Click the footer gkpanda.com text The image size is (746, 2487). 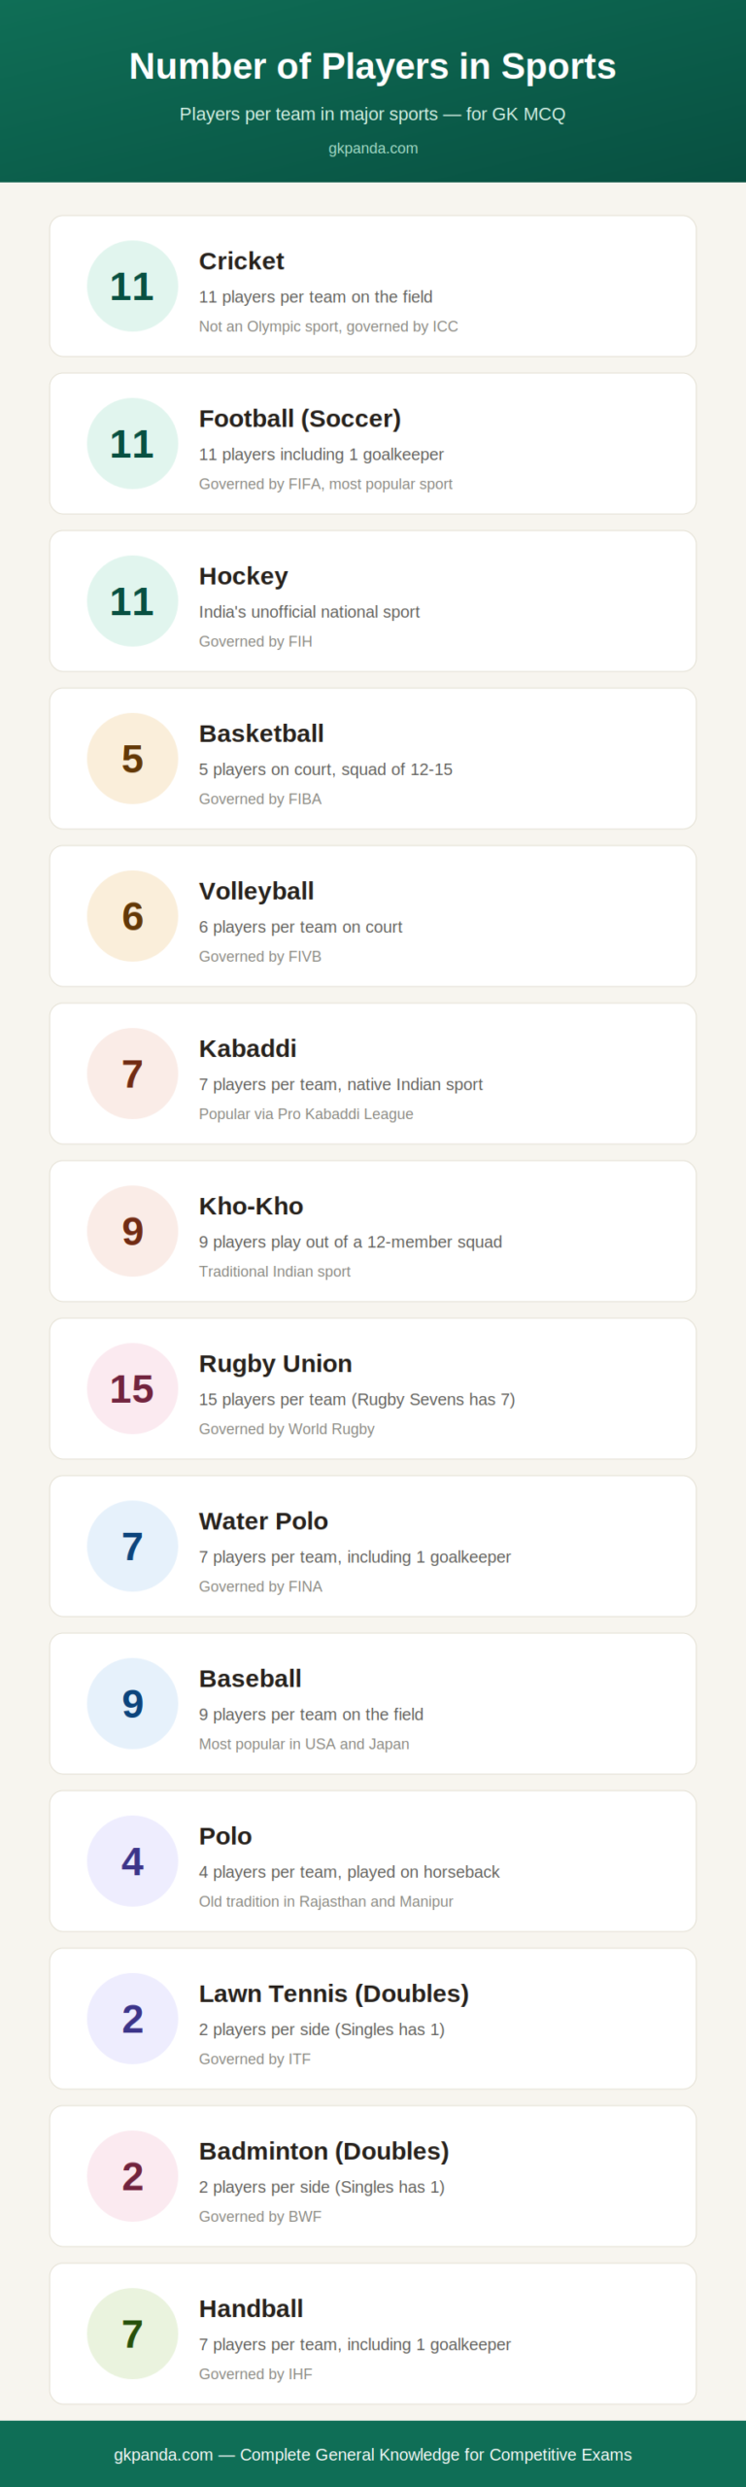pyautogui.click(x=163, y=2454)
